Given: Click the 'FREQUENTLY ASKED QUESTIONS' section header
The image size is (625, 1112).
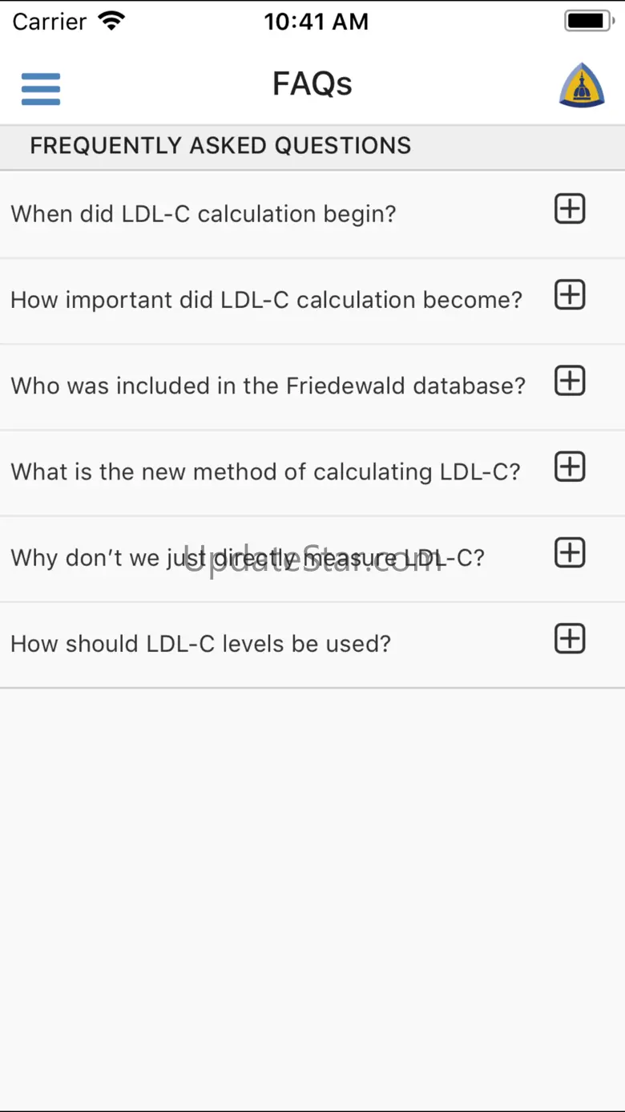Looking at the screenshot, I should pyautogui.click(x=220, y=146).
